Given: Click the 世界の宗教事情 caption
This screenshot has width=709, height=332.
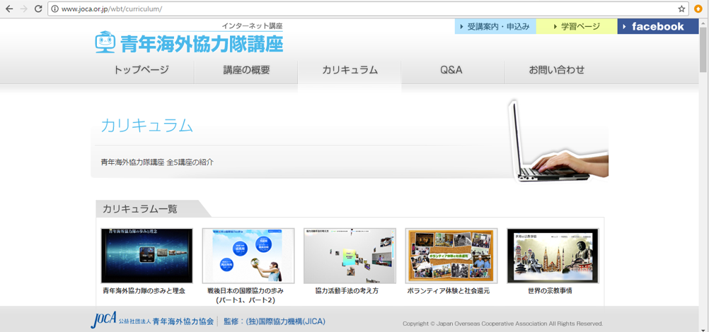Looking at the screenshot, I should [x=550, y=291].
